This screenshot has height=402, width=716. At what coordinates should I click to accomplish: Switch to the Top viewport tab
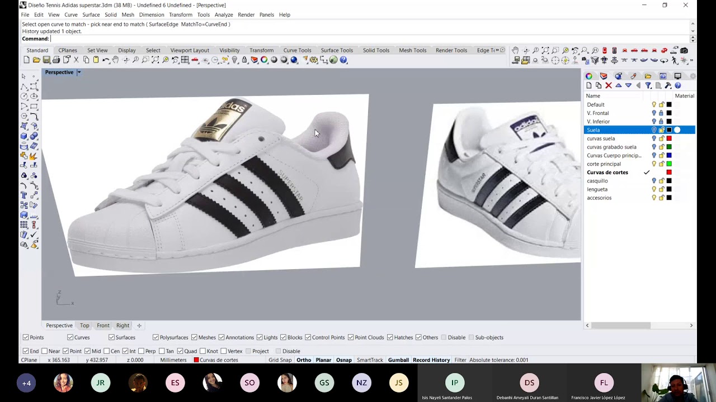point(84,326)
